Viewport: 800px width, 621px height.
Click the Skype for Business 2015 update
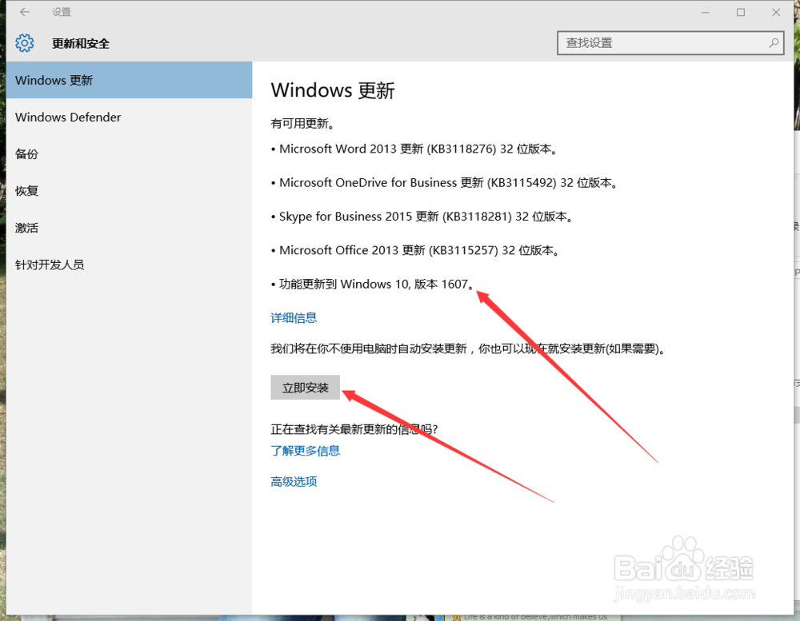pos(422,217)
